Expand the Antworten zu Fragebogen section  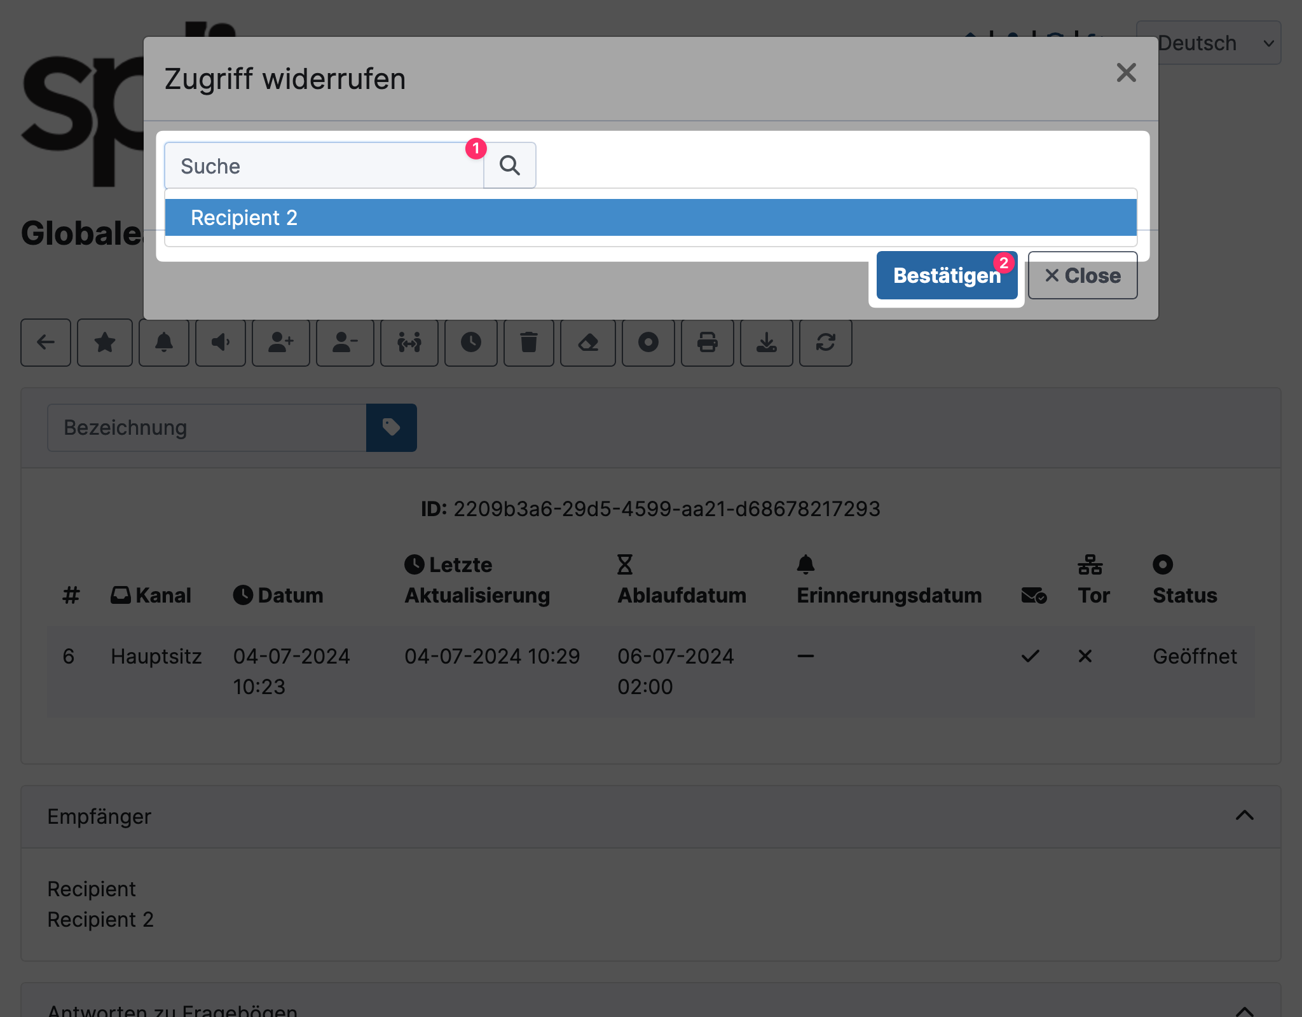coord(1245,1009)
